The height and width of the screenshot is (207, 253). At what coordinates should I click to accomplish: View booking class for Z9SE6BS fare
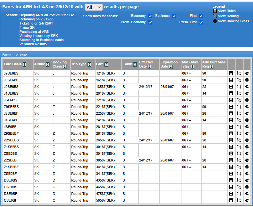(247, 107)
